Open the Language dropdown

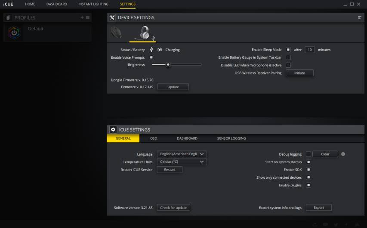(x=182, y=154)
